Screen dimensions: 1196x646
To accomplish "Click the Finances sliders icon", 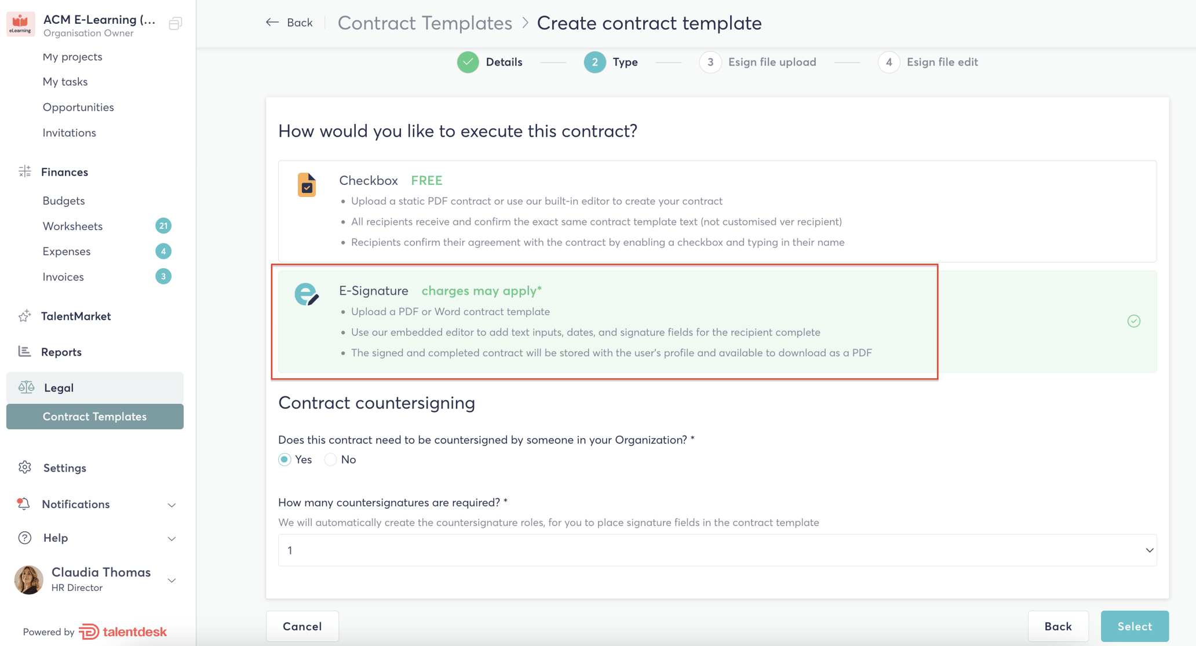I will coord(24,171).
